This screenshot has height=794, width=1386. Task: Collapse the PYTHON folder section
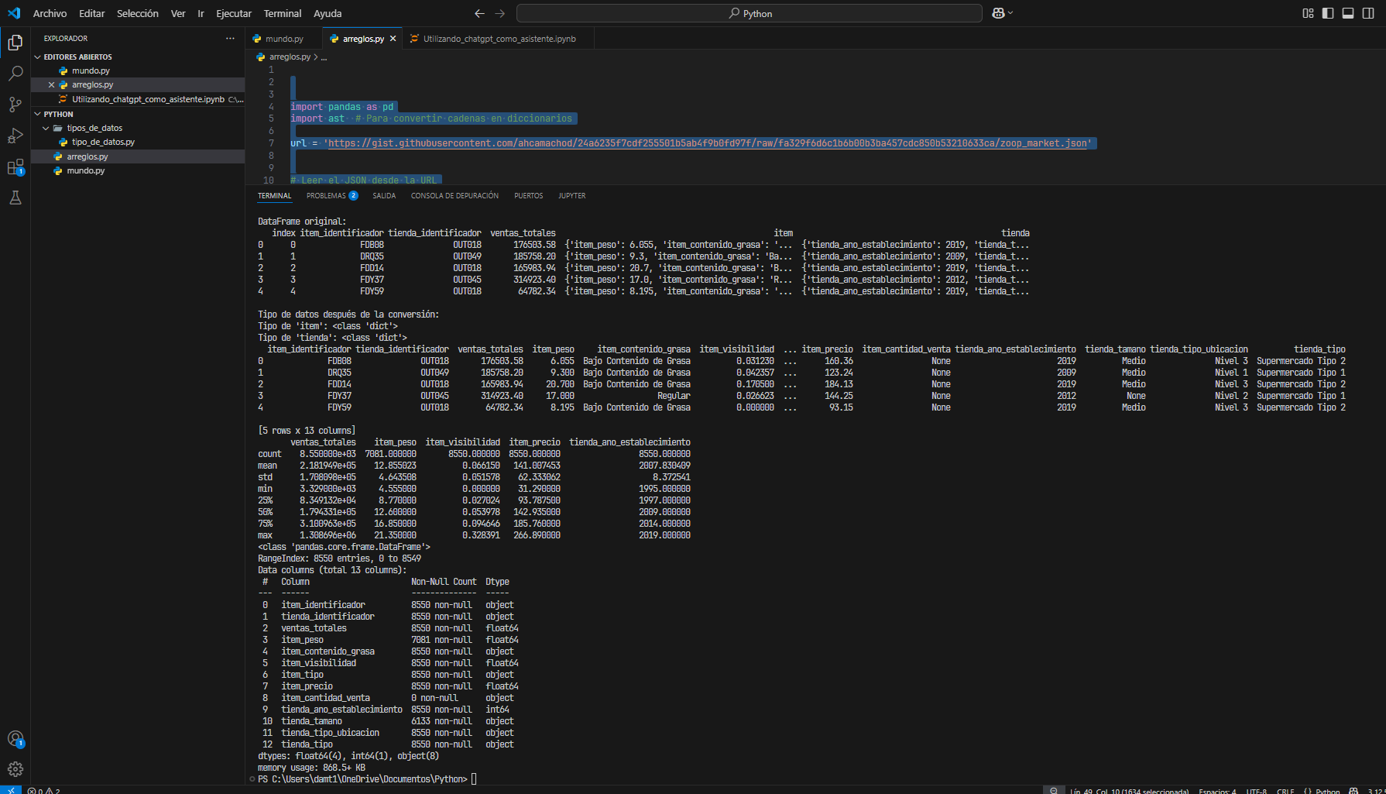click(37, 114)
